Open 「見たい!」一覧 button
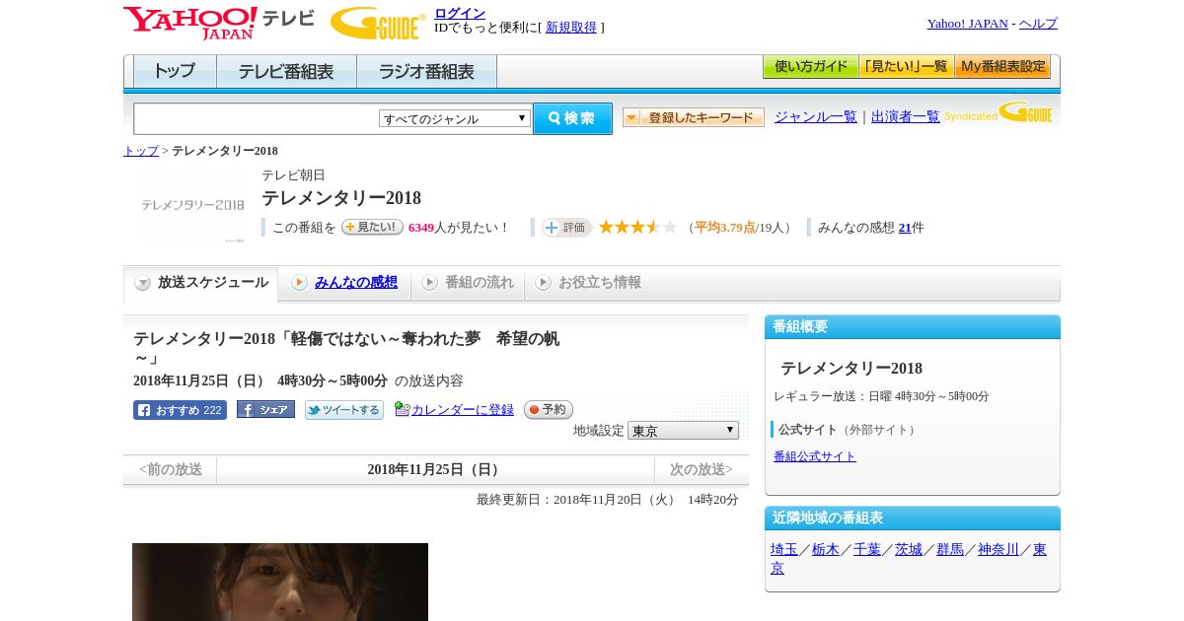The width and height of the screenshot is (1184, 621). [x=906, y=67]
